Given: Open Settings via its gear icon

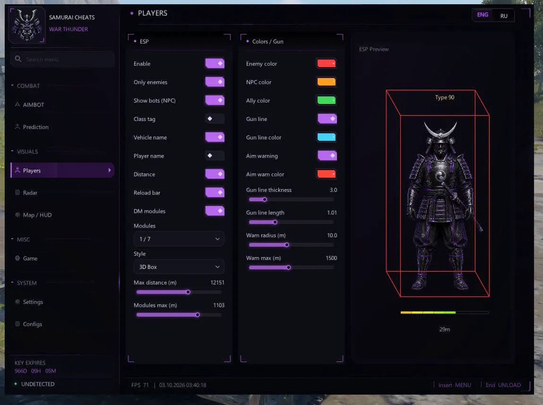Looking at the screenshot, I should 17,302.
